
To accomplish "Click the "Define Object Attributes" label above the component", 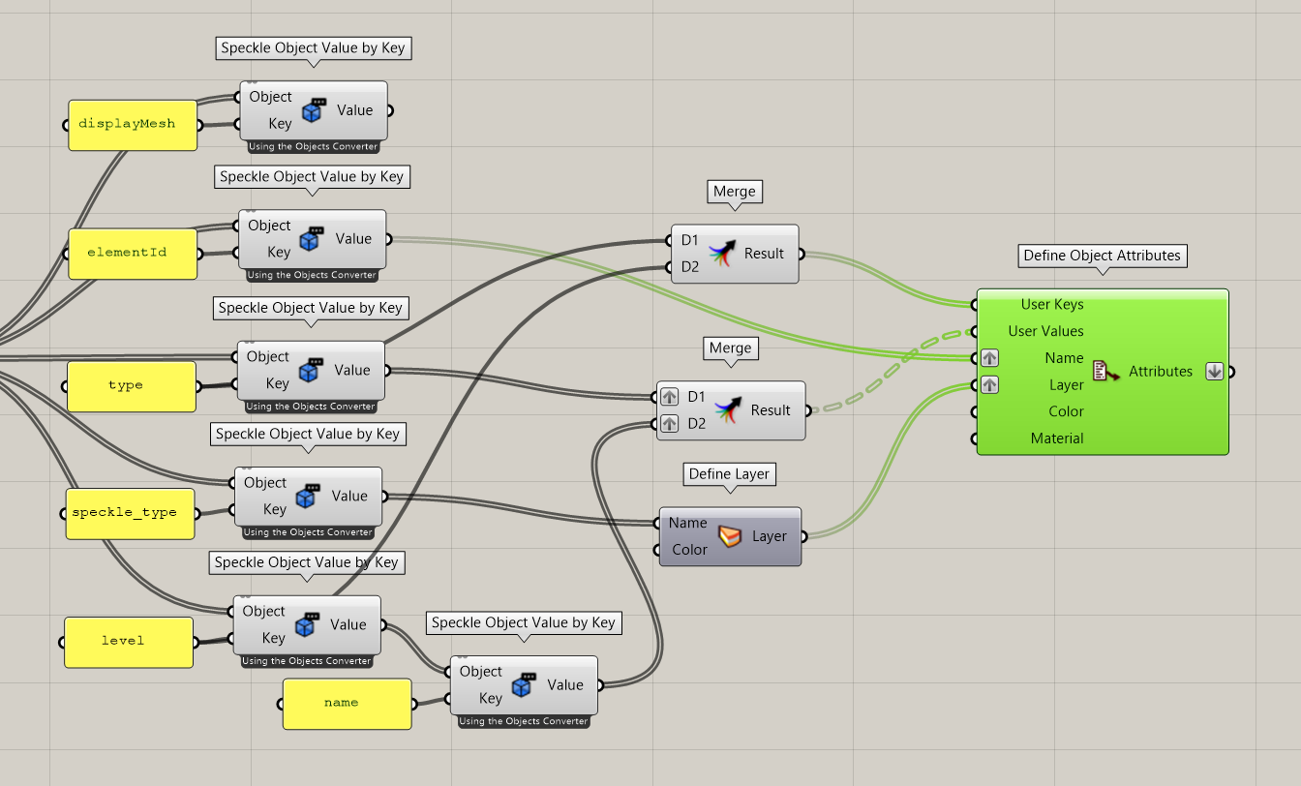I will 1102,257.
